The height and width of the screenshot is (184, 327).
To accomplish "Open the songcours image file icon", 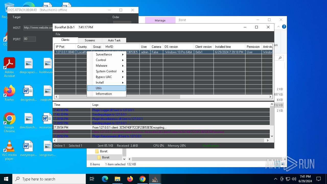I will pyautogui.click(x=48, y=148).
